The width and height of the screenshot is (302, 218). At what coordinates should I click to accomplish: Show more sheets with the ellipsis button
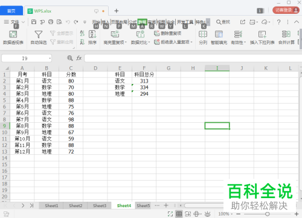click(x=157, y=205)
